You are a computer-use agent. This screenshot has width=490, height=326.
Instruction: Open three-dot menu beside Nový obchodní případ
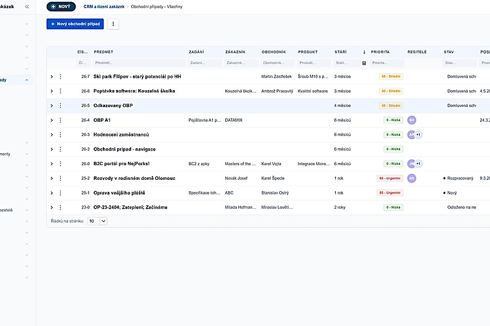(113, 24)
